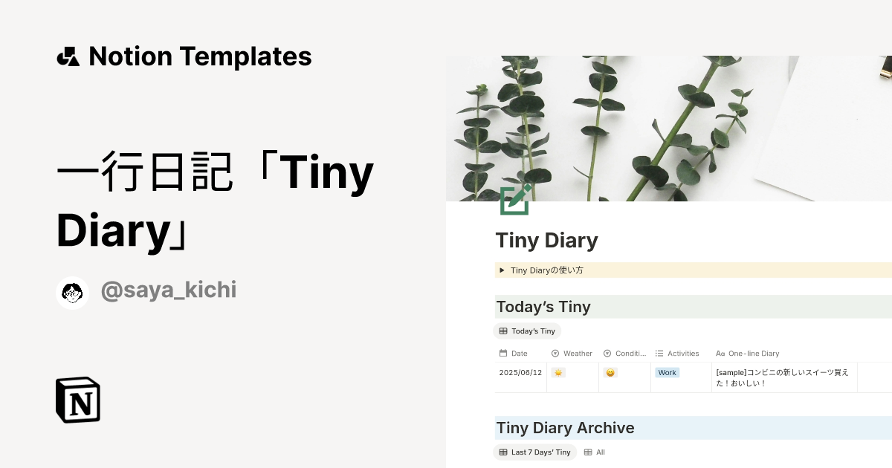Click the sun emoji in Weather cell
The image size is (892, 468).
pos(558,373)
